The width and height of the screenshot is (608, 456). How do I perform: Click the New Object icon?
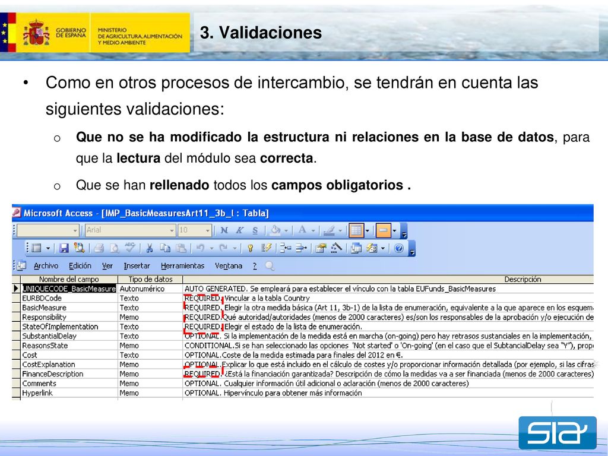(372, 248)
